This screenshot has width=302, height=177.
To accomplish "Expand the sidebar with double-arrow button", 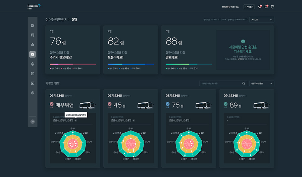I will pos(33,122).
